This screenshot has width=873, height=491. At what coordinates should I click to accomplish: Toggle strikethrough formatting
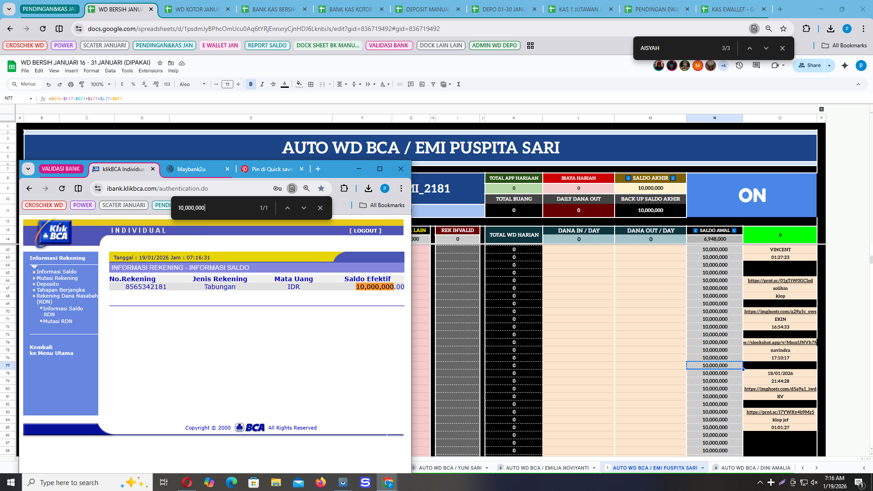(273, 84)
